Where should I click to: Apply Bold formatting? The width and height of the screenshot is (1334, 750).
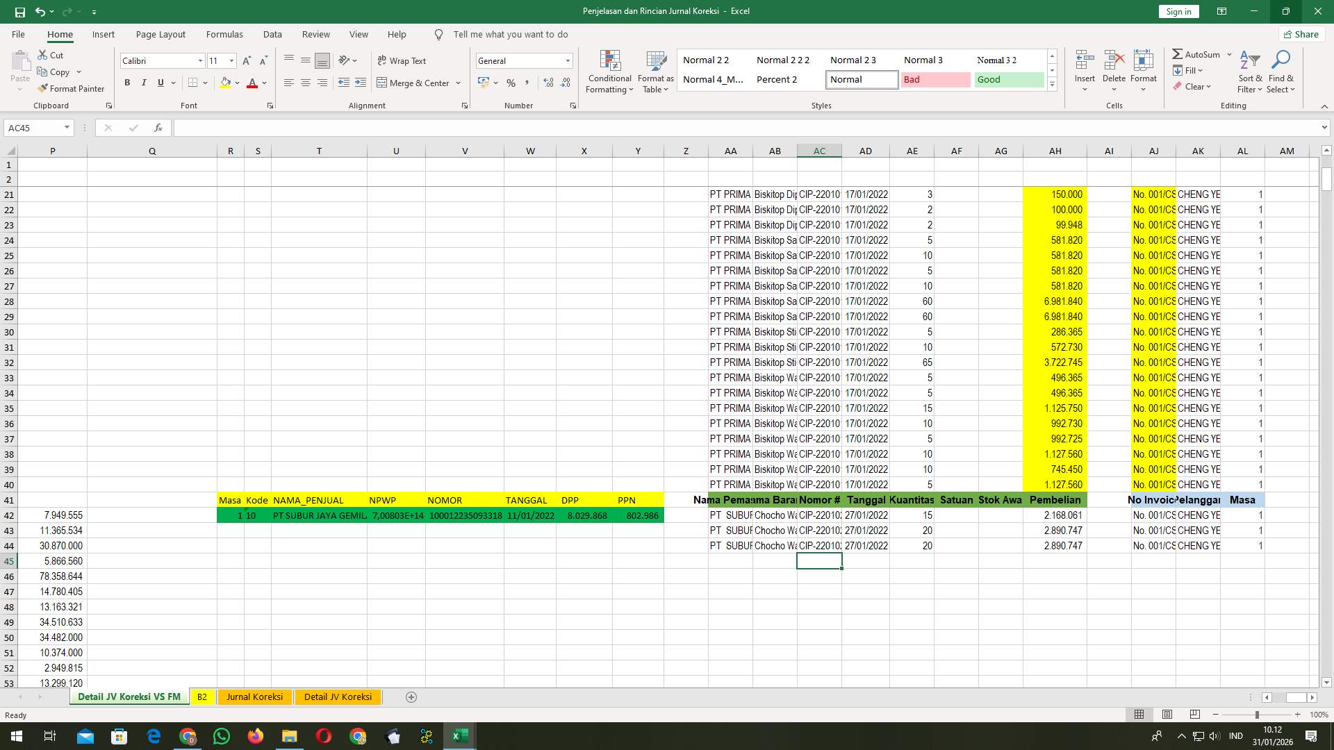pyautogui.click(x=127, y=82)
